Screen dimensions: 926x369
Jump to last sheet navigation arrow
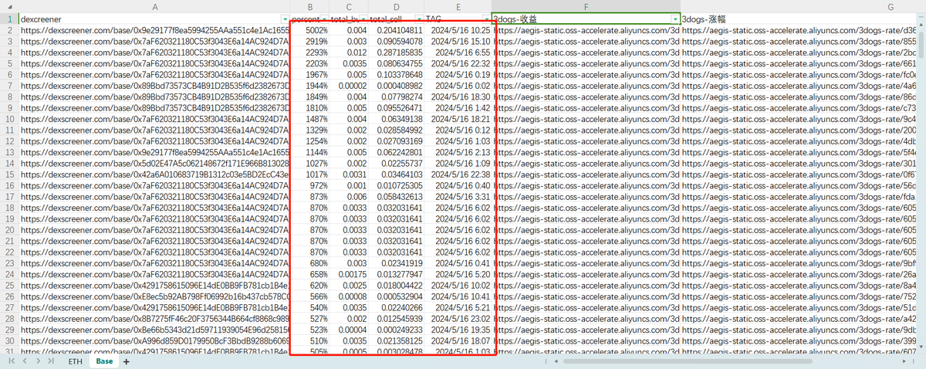49,361
